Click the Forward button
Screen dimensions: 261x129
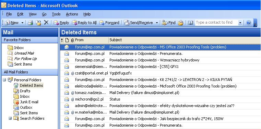click(109, 23)
